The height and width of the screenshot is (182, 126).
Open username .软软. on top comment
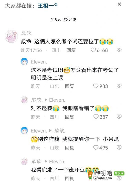point(27,33)
